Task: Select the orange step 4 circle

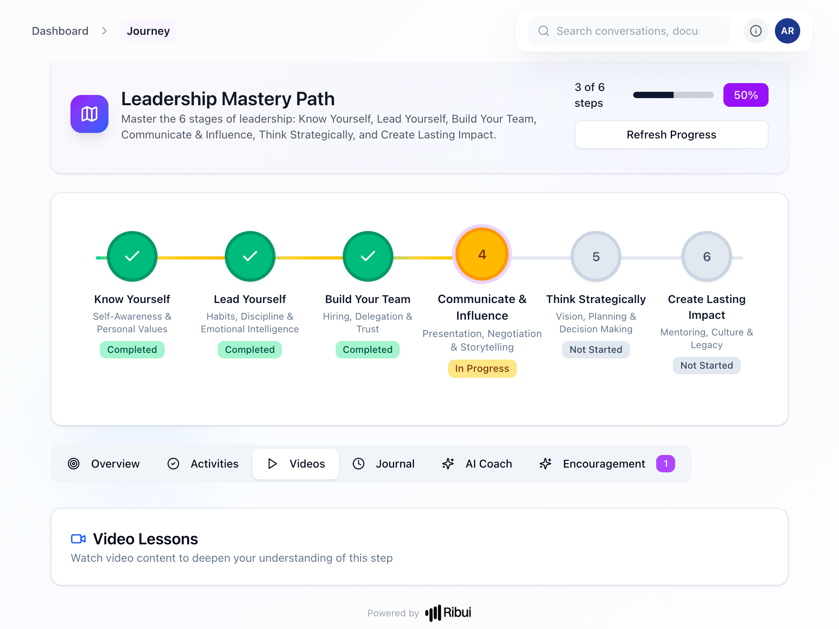Action: (x=482, y=254)
